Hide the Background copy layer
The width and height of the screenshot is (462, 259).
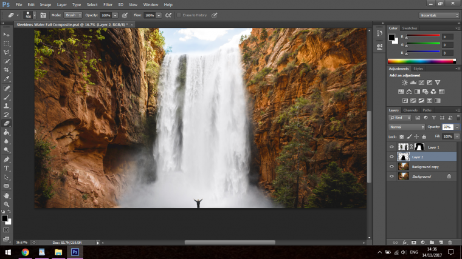[x=391, y=166]
